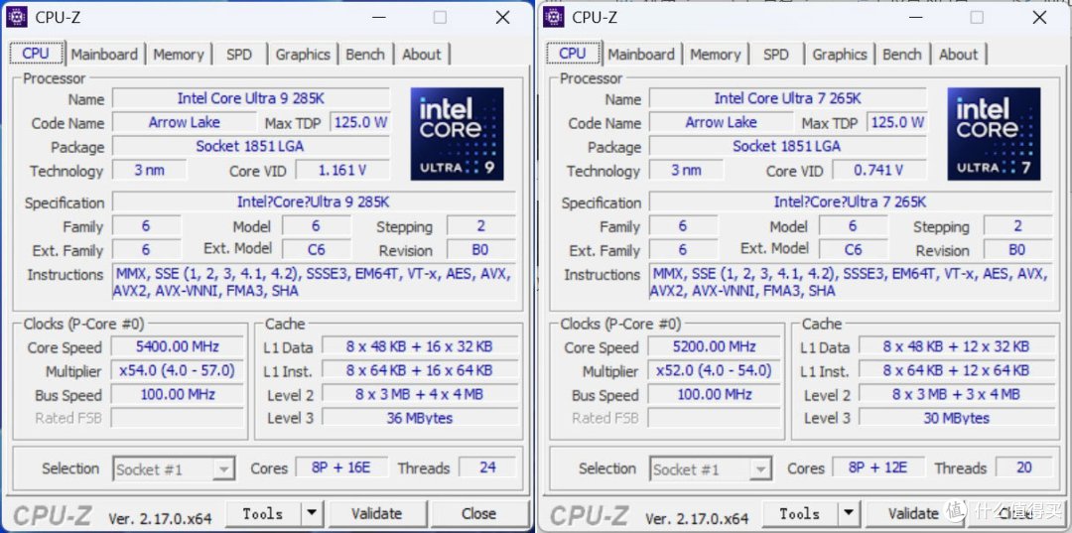Image resolution: width=1072 pixels, height=533 pixels.
Task: Click Intel Core Ultra 9 logo badge
Action: pyautogui.click(x=457, y=134)
